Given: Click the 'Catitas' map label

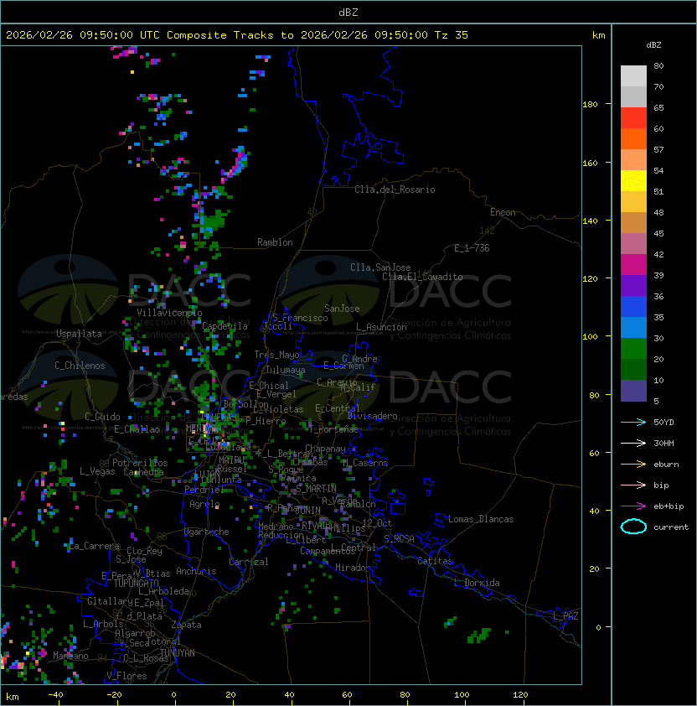Looking at the screenshot, I should 435,561.
